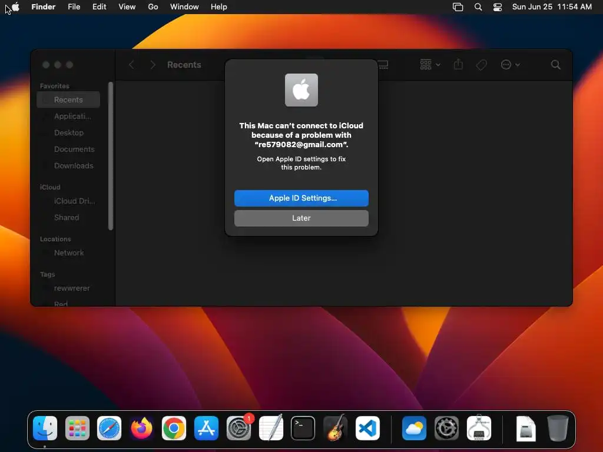The image size is (603, 452).
Task: Click the Locations section header
Action: [x=55, y=239]
